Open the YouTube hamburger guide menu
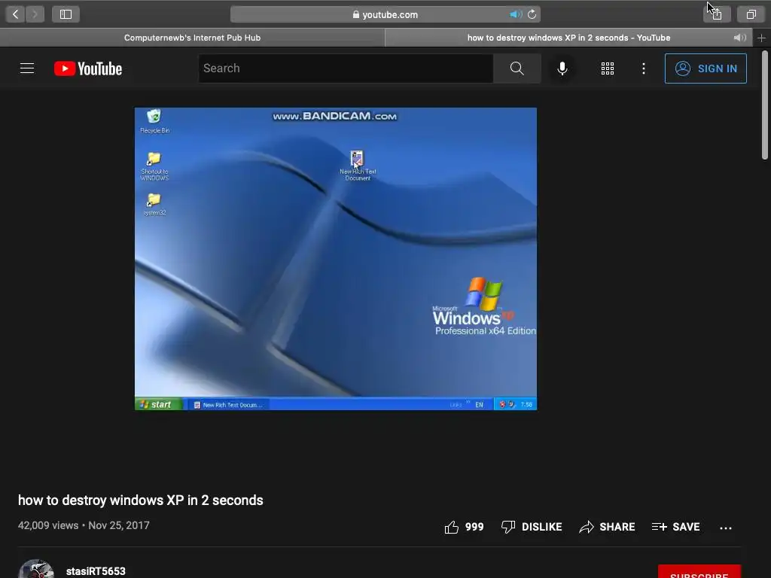771x578 pixels. point(27,68)
